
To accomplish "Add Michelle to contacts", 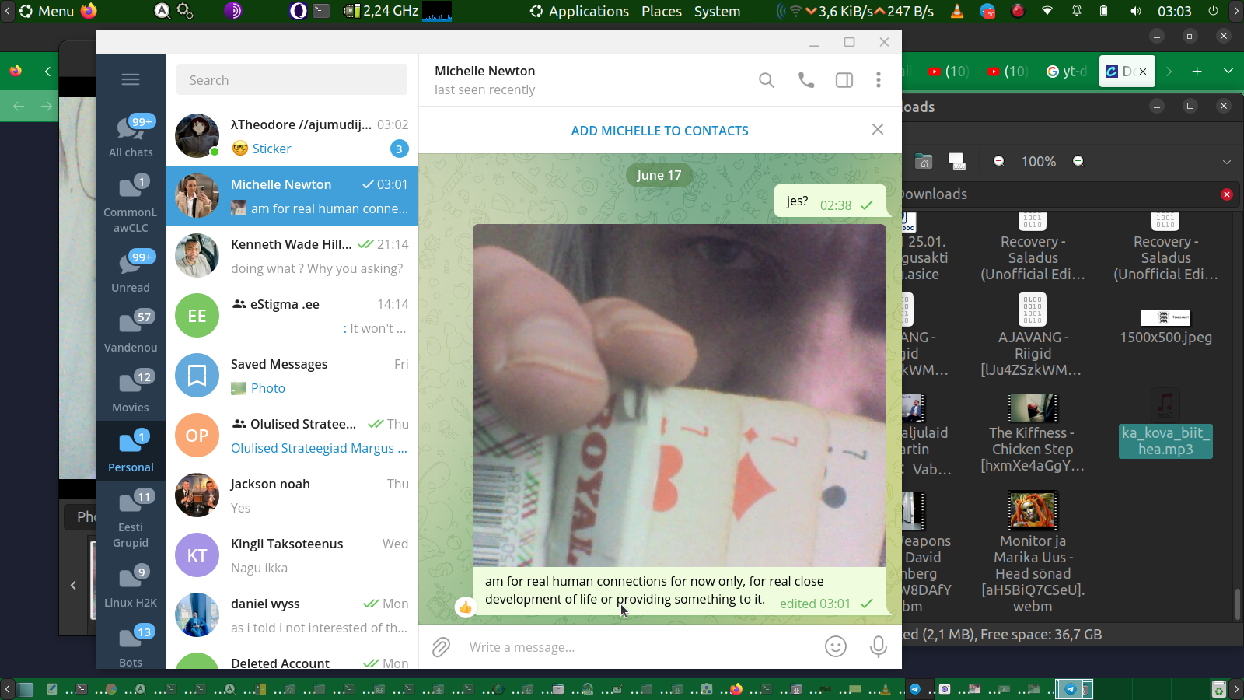I will click(x=659, y=131).
